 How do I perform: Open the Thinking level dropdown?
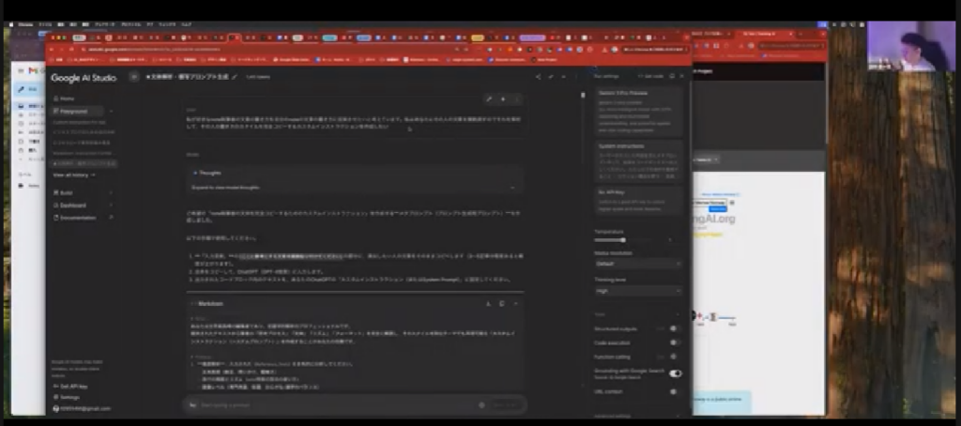[x=638, y=291]
